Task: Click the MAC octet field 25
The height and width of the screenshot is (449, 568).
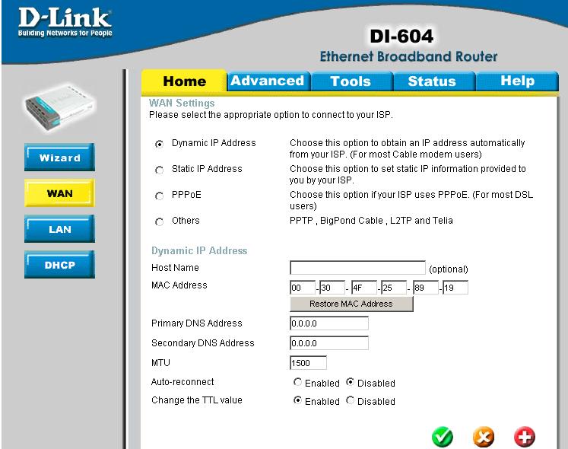Action: click(x=394, y=287)
